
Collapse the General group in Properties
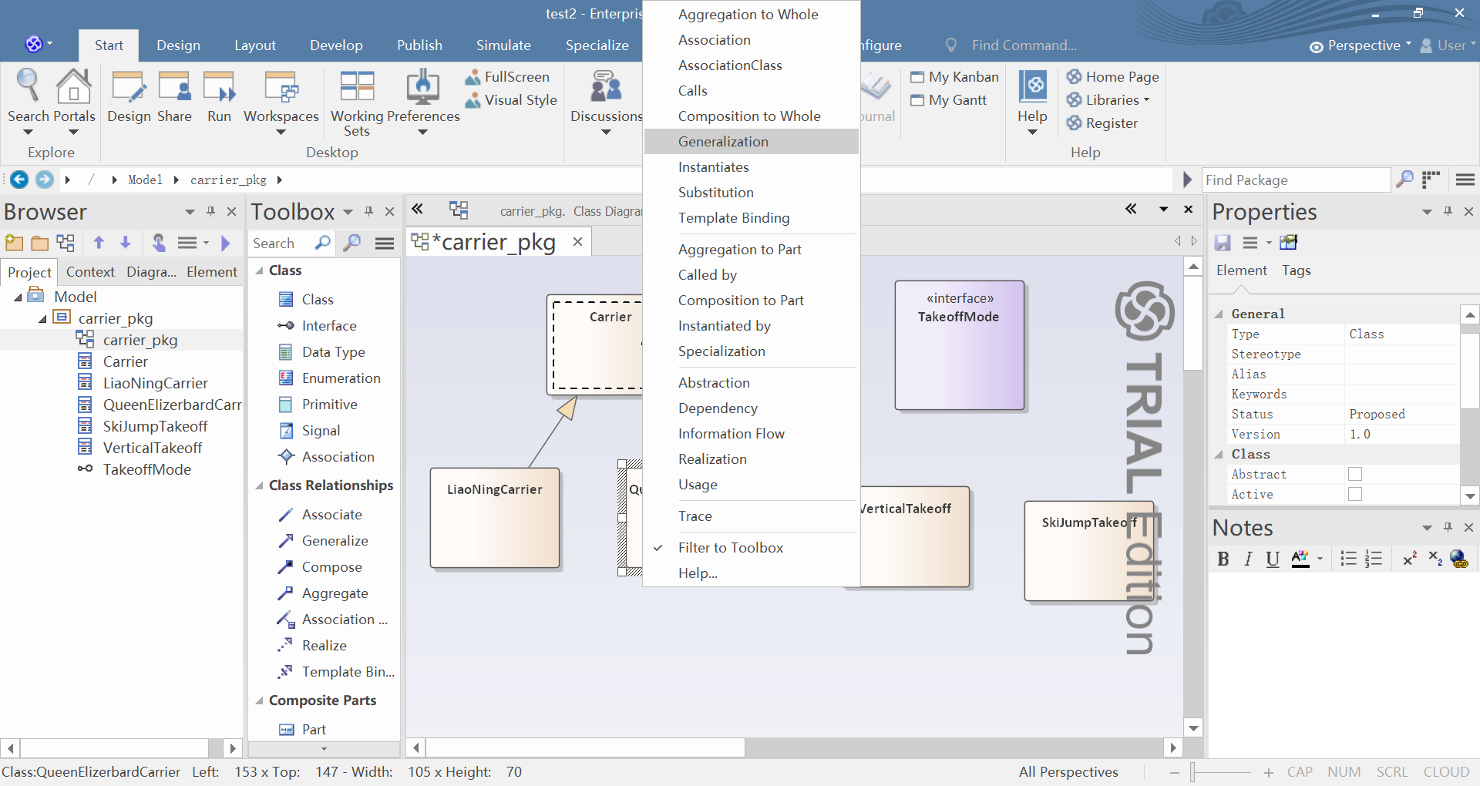pyautogui.click(x=1219, y=314)
